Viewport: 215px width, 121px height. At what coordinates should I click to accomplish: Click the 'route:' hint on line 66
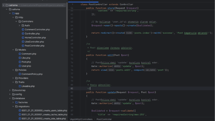click(129, 33)
